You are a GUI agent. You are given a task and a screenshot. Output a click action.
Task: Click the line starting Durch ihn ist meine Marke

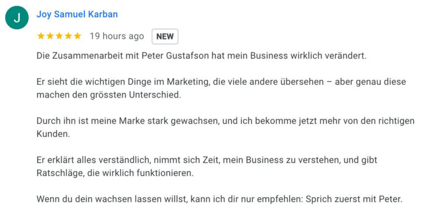226,121
